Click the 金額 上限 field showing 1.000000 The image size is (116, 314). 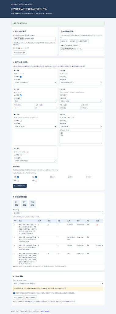92,108
